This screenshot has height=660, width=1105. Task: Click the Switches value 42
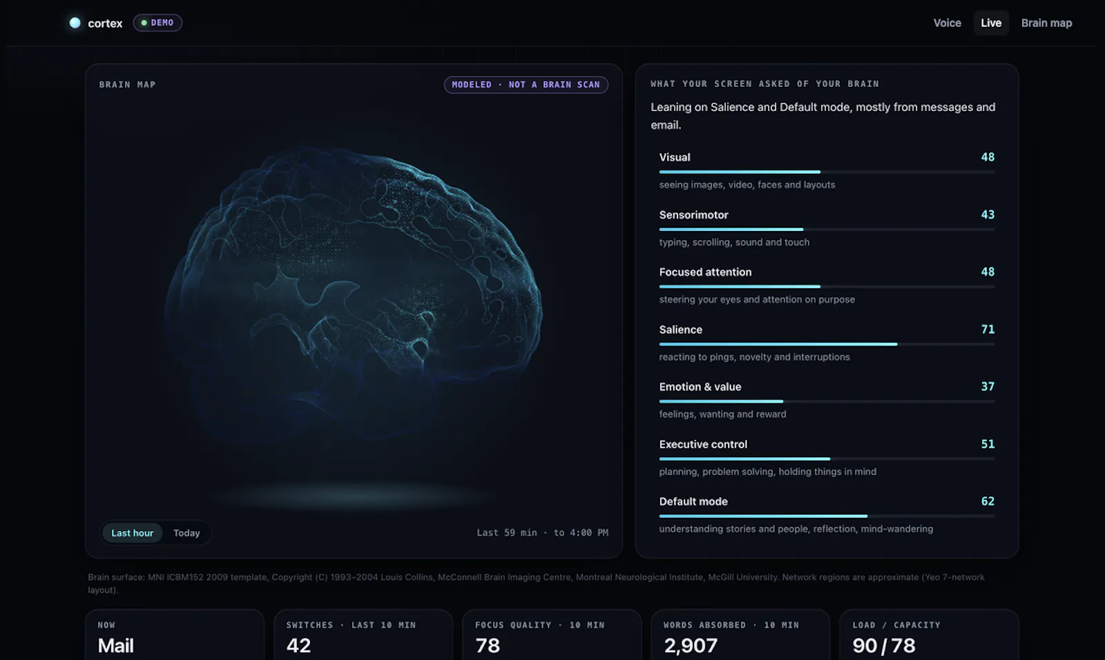(298, 646)
